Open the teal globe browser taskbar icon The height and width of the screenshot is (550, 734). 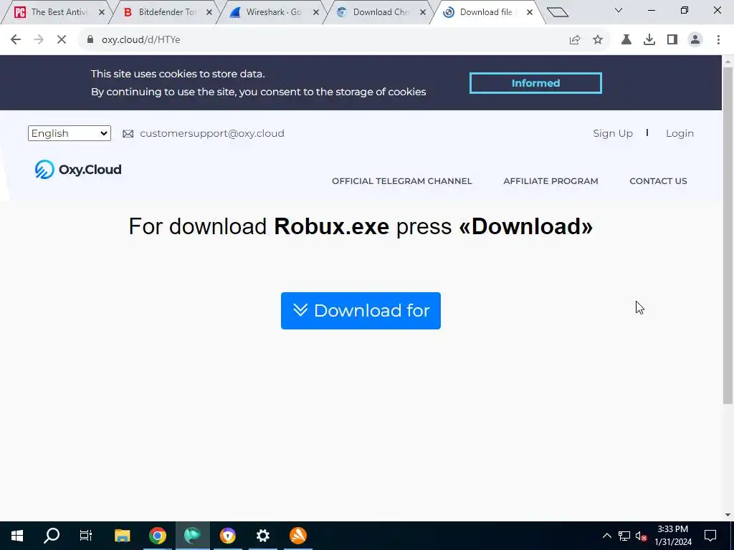tap(192, 536)
